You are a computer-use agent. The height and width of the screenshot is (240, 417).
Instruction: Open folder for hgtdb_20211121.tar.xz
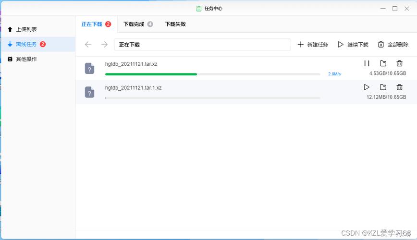(383, 63)
